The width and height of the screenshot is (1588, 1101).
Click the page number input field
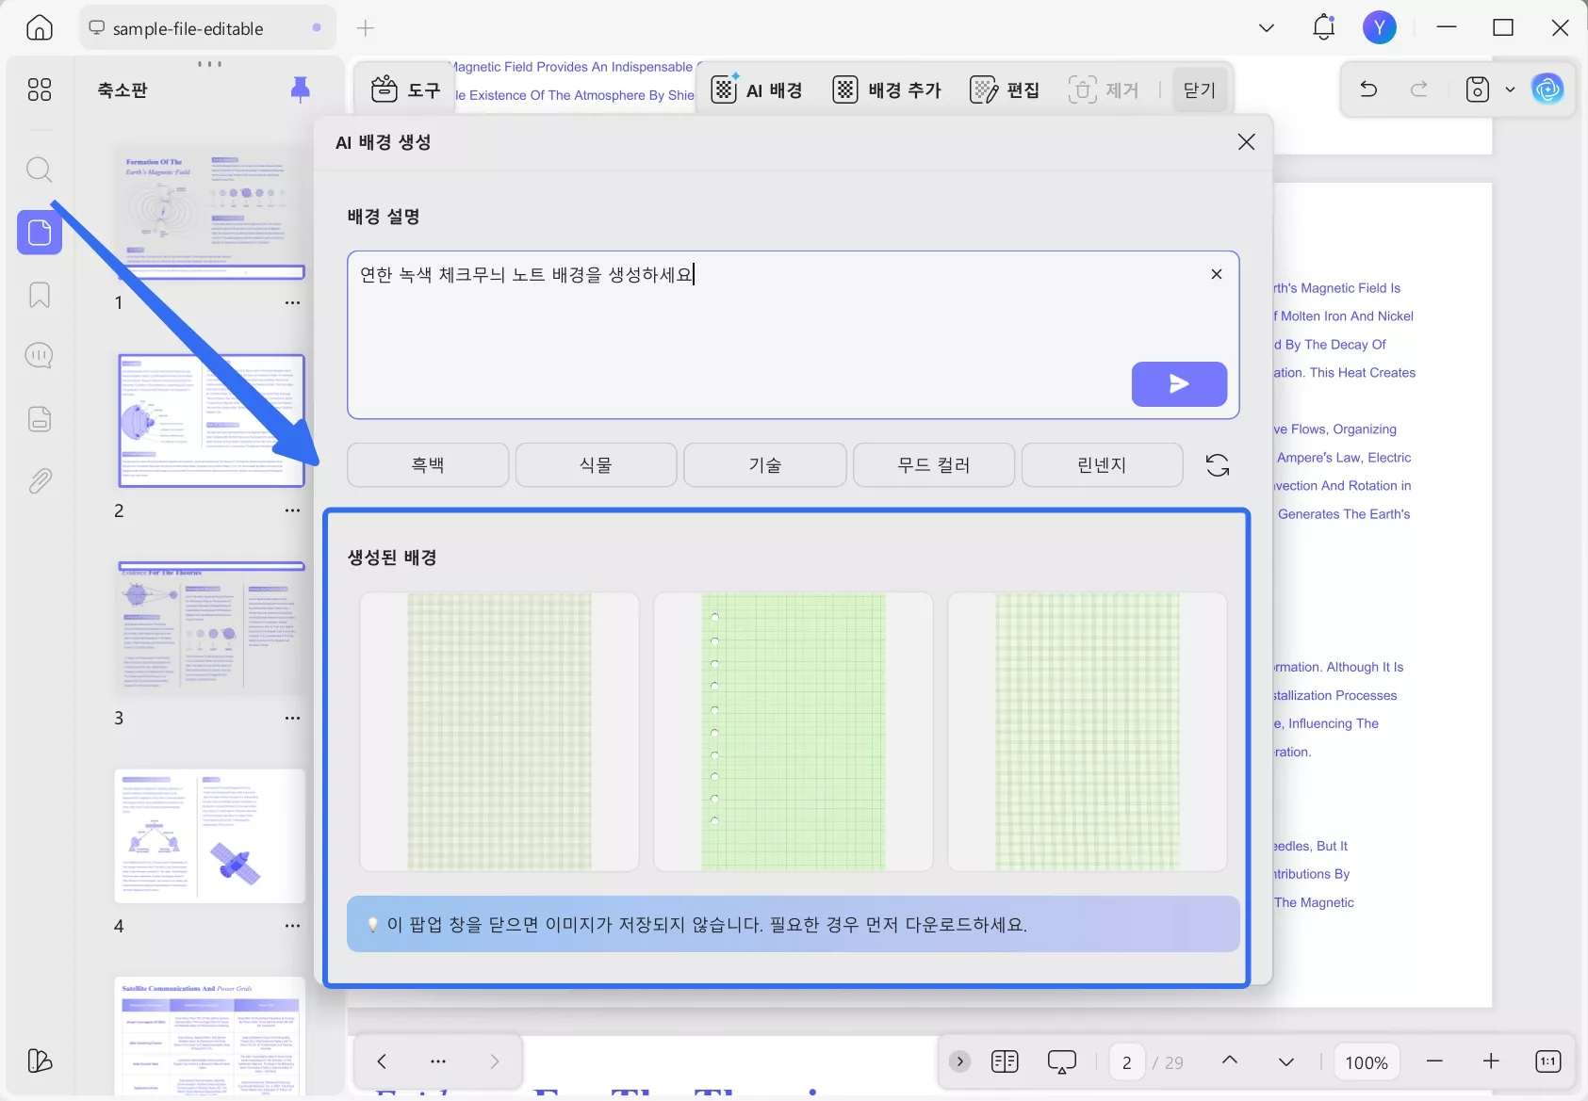click(1127, 1061)
